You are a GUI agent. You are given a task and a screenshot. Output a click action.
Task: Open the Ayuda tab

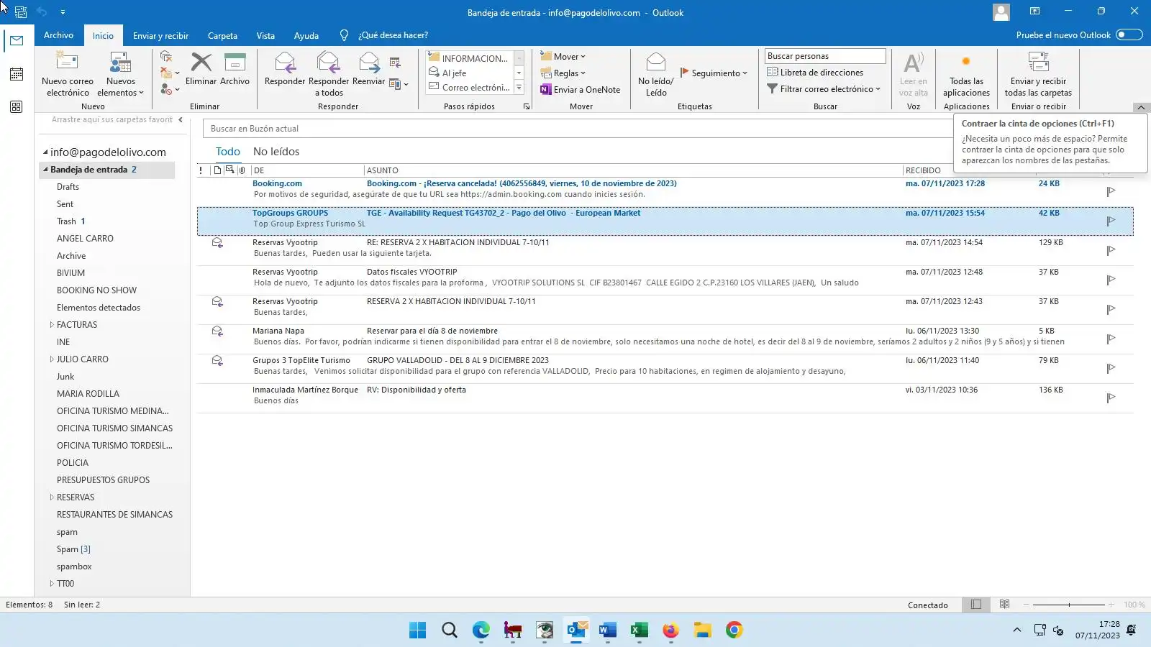pos(306,35)
